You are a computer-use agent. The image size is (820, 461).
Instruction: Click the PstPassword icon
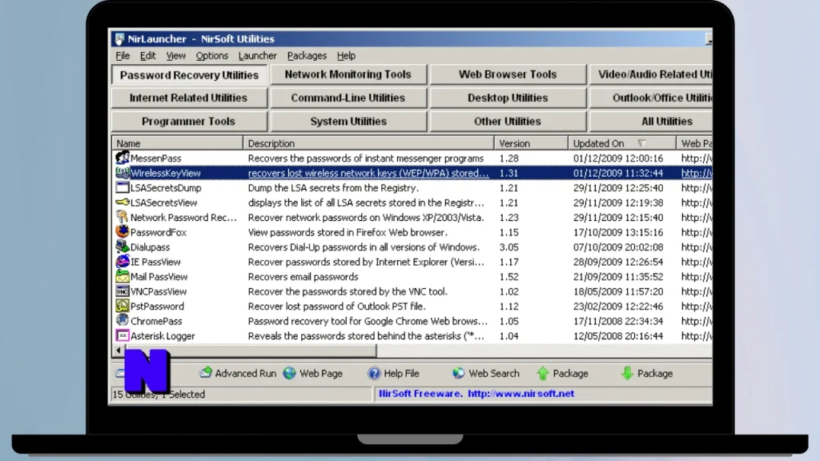[123, 306]
